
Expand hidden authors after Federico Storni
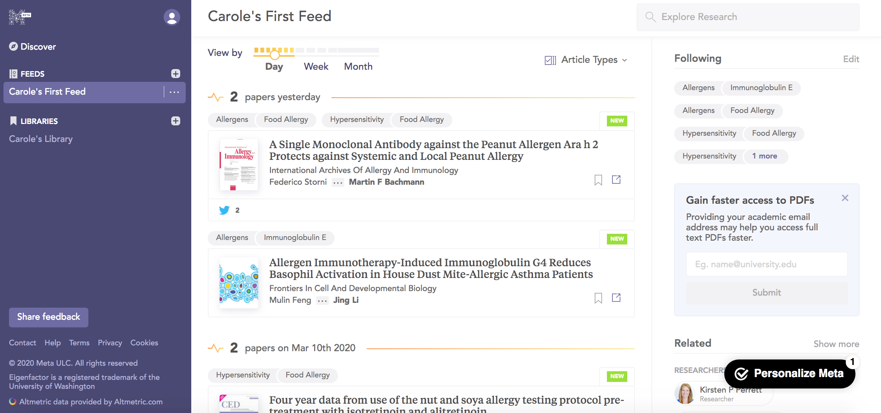tap(338, 182)
